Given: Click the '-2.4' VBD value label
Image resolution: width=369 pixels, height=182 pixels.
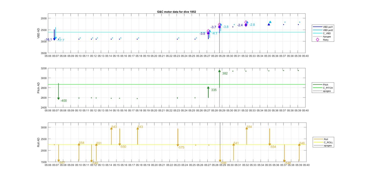Looking at the screenshot, I should click(x=240, y=25).
